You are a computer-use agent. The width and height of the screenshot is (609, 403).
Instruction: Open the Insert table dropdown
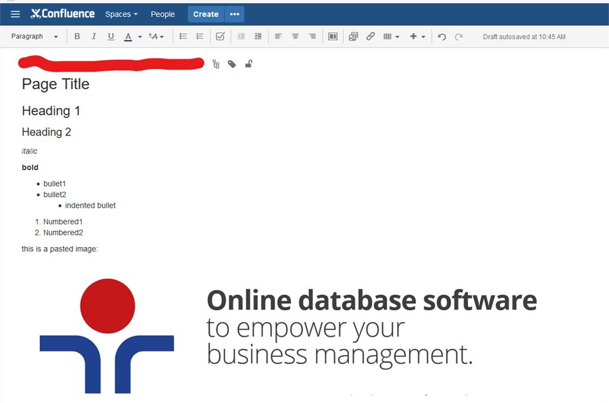coord(391,36)
